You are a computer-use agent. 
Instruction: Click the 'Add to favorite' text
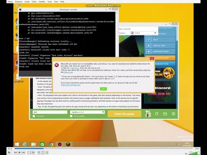click(125, 29)
